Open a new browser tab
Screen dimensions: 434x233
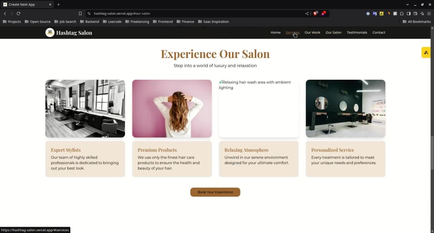[59, 4]
